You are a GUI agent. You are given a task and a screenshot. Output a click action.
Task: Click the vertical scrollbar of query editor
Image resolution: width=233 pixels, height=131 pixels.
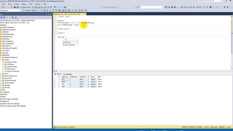[232, 43]
